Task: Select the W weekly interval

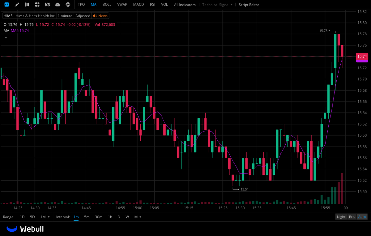Action: [x=127, y=217]
